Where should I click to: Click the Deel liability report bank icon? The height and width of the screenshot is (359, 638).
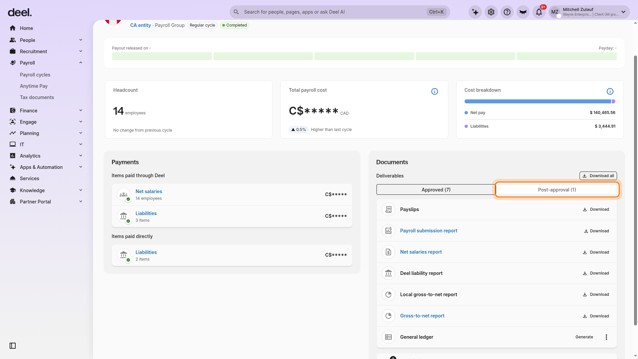pos(388,273)
